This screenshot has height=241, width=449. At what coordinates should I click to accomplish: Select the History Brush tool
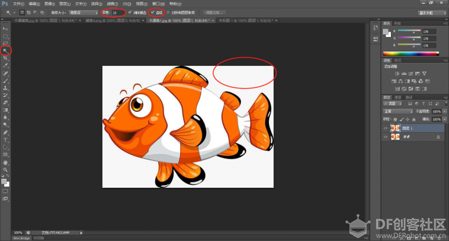pyautogui.click(x=5, y=96)
